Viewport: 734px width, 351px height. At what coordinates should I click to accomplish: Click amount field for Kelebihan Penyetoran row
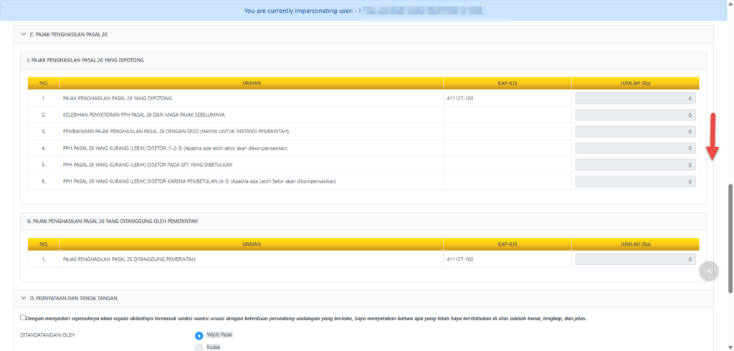pos(635,115)
